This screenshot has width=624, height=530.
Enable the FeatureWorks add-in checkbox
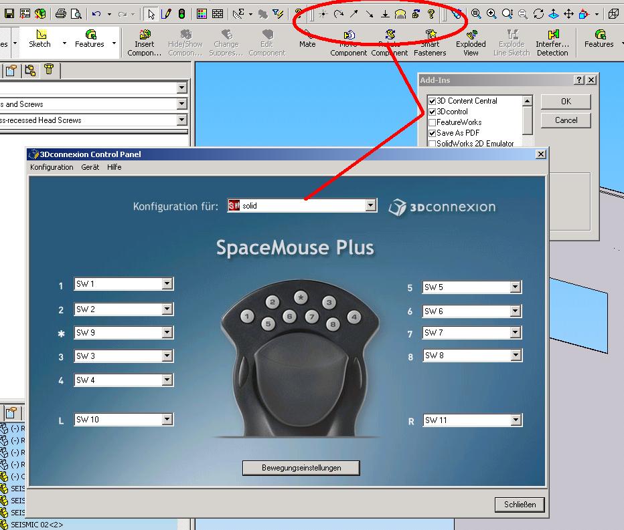(x=433, y=122)
